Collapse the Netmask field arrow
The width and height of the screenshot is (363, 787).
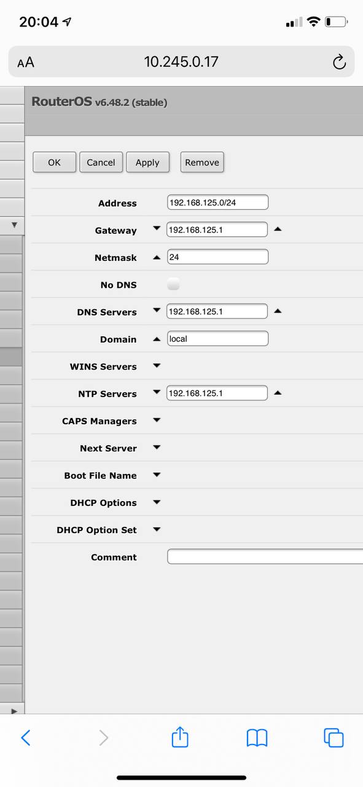(x=157, y=257)
